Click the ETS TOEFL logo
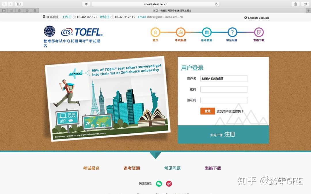Screen dimensions: 311x194 (x=82, y=32)
